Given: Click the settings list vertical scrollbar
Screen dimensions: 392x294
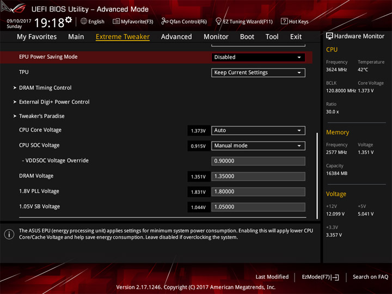Looking at the screenshot, I should tap(317, 176).
